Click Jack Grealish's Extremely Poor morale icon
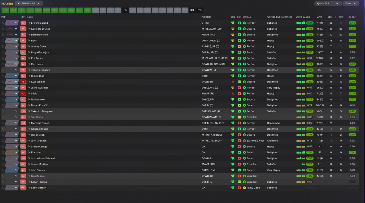Image resolution: width=365 pixels, height=203 pixels. point(244,141)
